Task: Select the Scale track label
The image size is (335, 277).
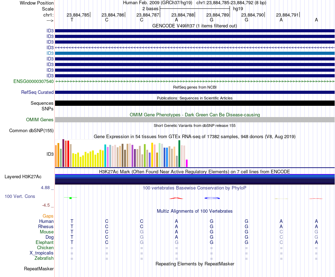Action: tap(48, 9)
